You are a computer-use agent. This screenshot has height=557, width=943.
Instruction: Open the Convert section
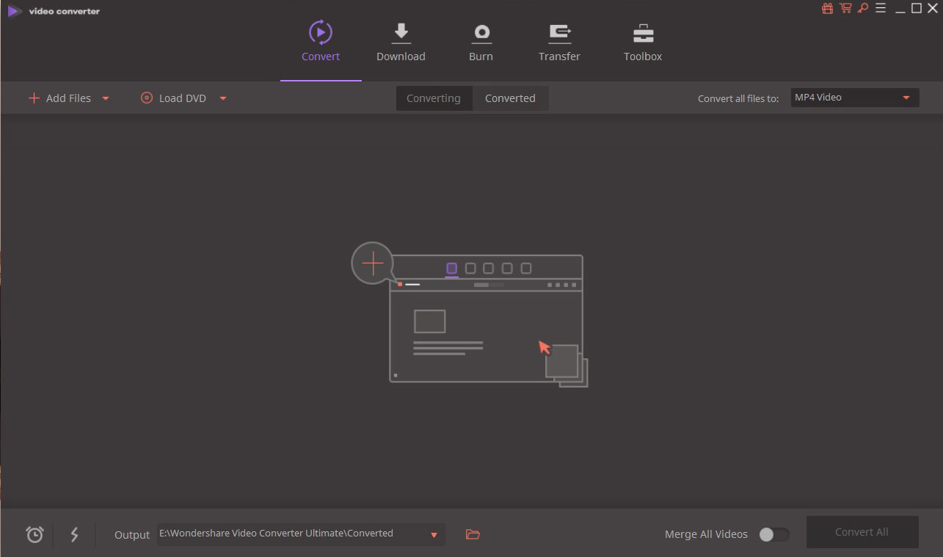[321, 42]
